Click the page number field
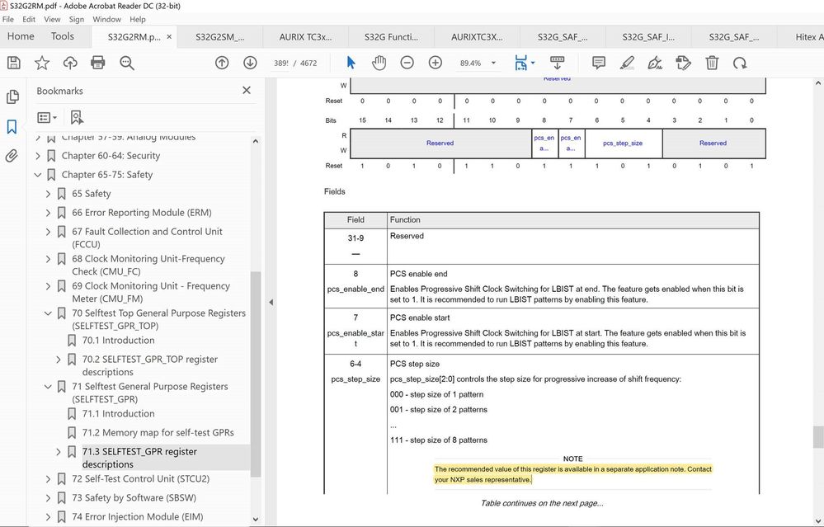 (280, 63)
